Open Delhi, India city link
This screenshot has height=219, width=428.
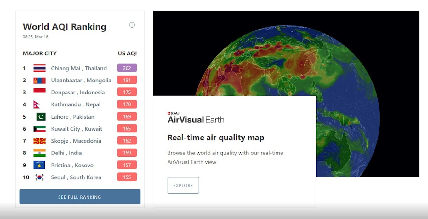[66, 153]
